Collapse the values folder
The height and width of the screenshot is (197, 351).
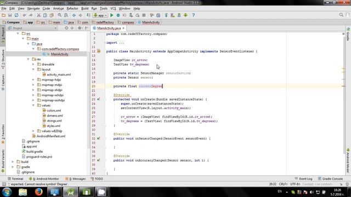pyautogui.click(x=33, y=106)
